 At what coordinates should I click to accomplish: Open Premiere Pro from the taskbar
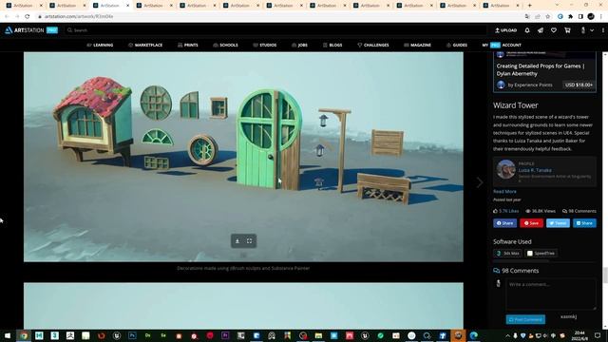coord(225,335)
